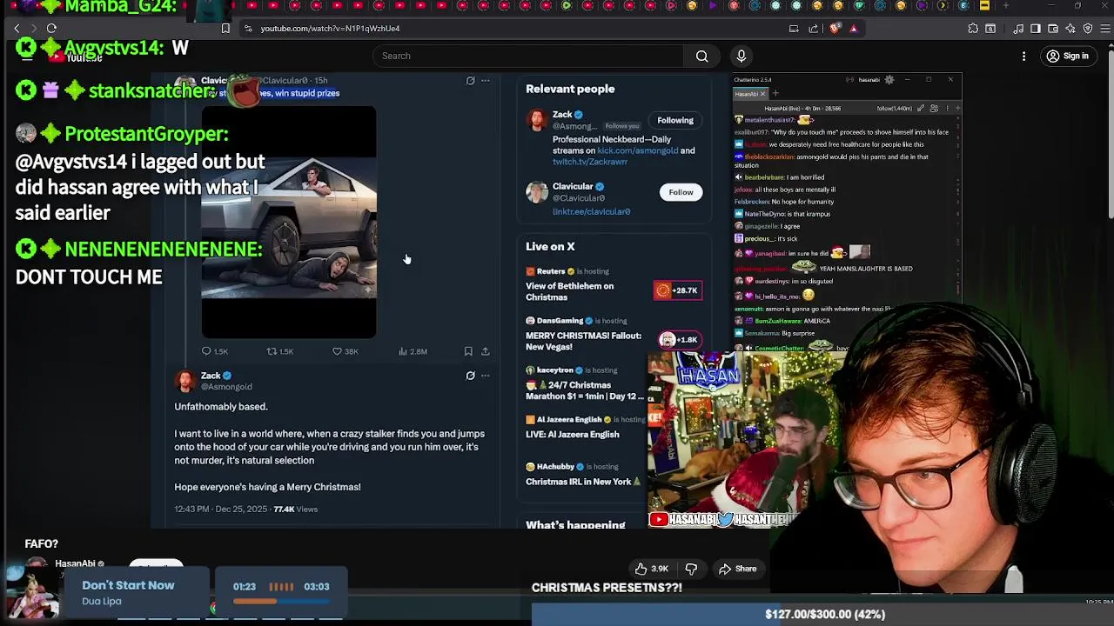Open more options on the Clavicular tweet

(x=486, y=81)
